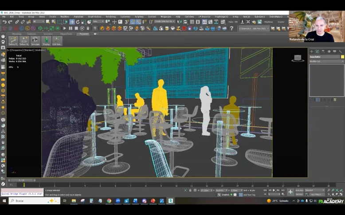Viewport: 345px width, 215px height.
Task: Click the ViewCube in the viewport
Action: 298,58
